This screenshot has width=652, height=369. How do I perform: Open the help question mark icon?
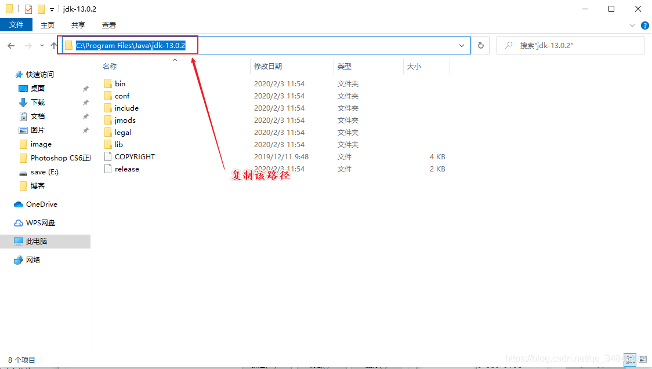(x=645, y=25)
